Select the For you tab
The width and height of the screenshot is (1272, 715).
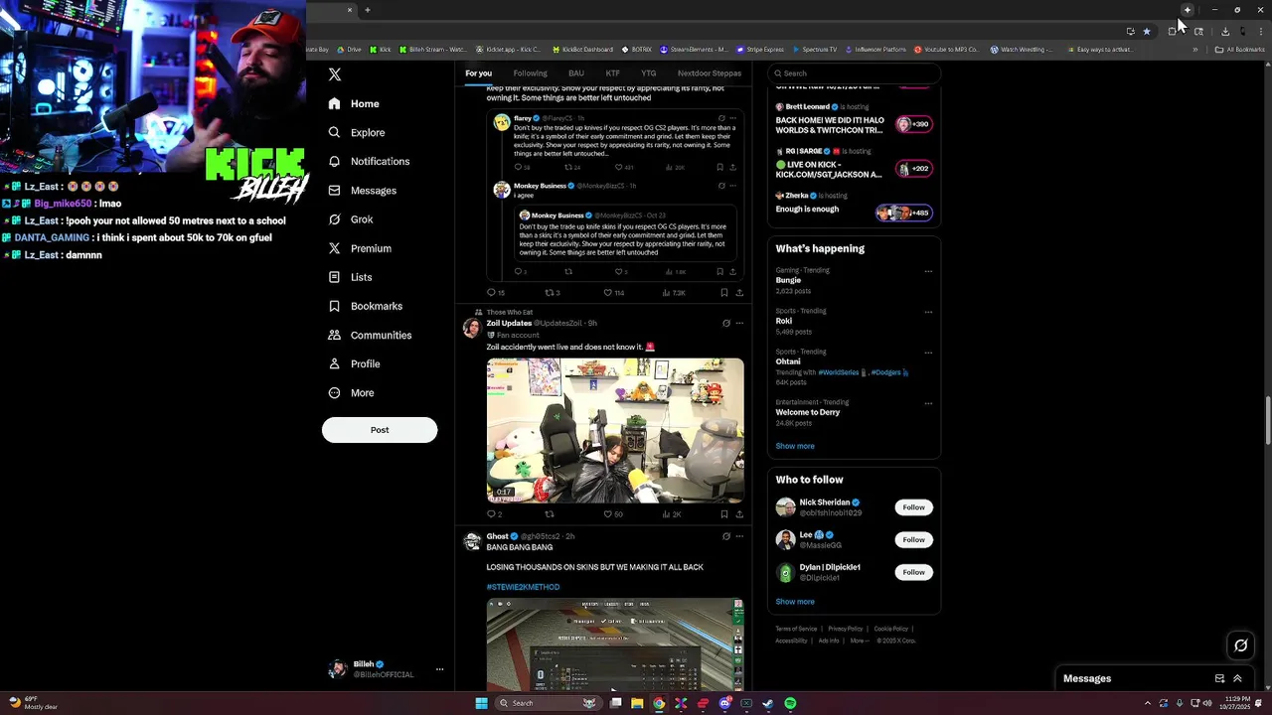click(x=478, y=73)
